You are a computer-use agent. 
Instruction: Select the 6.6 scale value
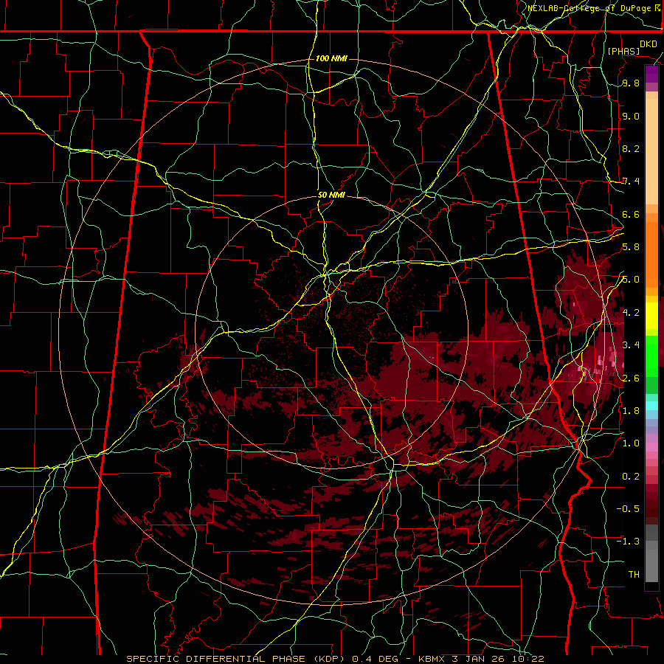631,215
